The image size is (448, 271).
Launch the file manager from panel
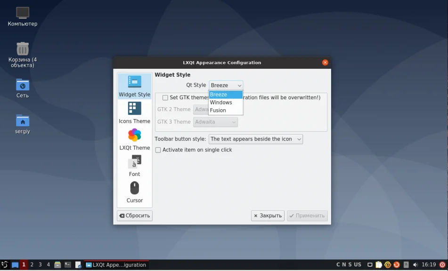57,265
